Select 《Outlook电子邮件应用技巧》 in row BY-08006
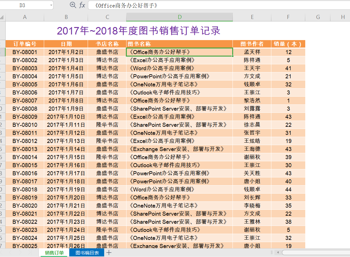 coord(179,93)
